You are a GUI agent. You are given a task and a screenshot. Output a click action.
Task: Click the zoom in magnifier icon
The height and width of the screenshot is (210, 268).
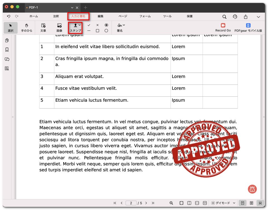171,203
